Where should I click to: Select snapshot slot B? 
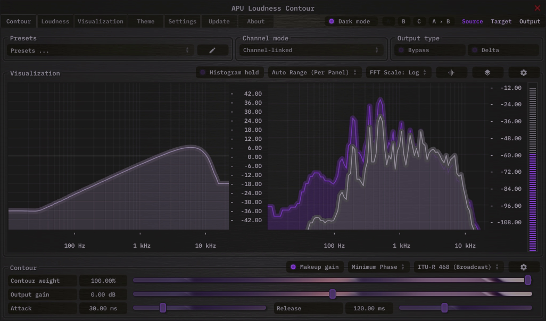(x=403, y=21)
